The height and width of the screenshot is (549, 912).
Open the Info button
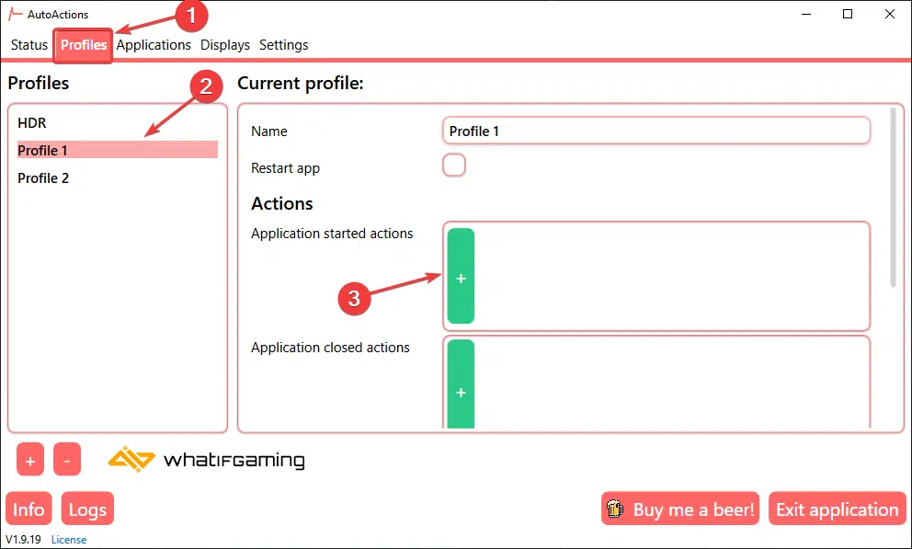click(28, 509)
